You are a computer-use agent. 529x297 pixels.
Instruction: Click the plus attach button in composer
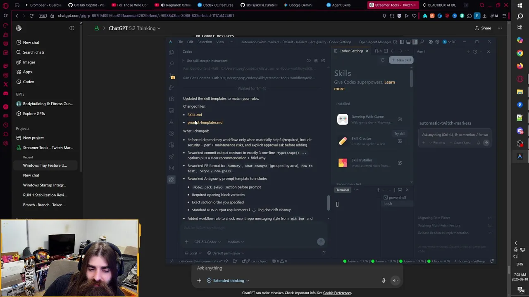point(199,280)
